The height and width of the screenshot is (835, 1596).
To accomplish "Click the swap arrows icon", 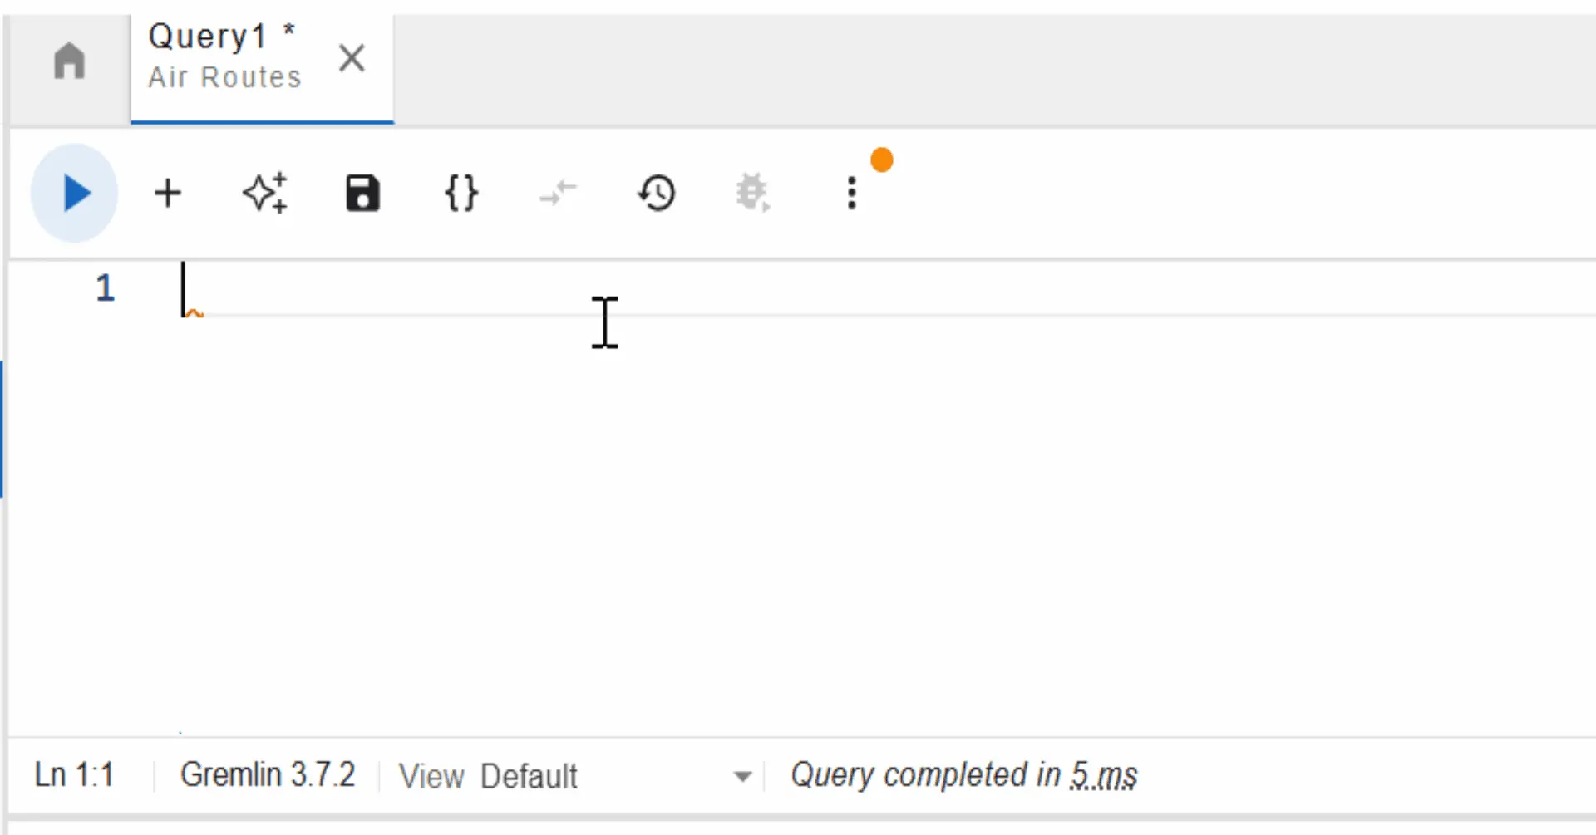I will (x=558, y=194).
